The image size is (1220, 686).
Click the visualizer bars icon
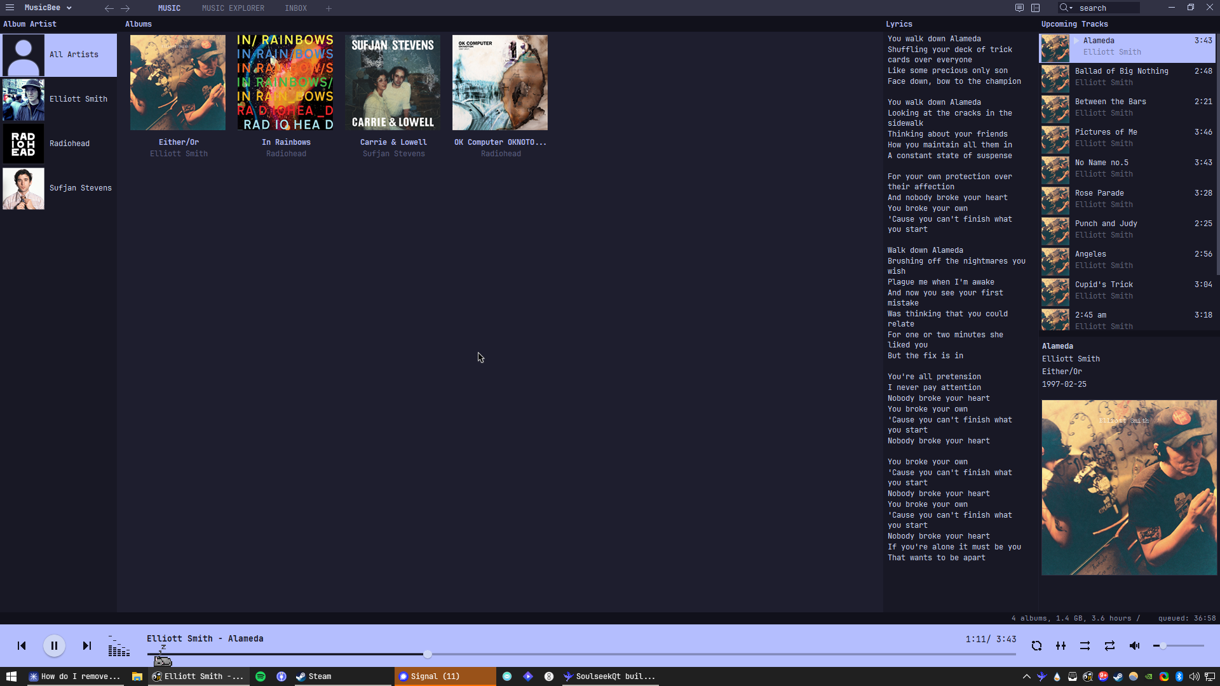click(118, 647)
